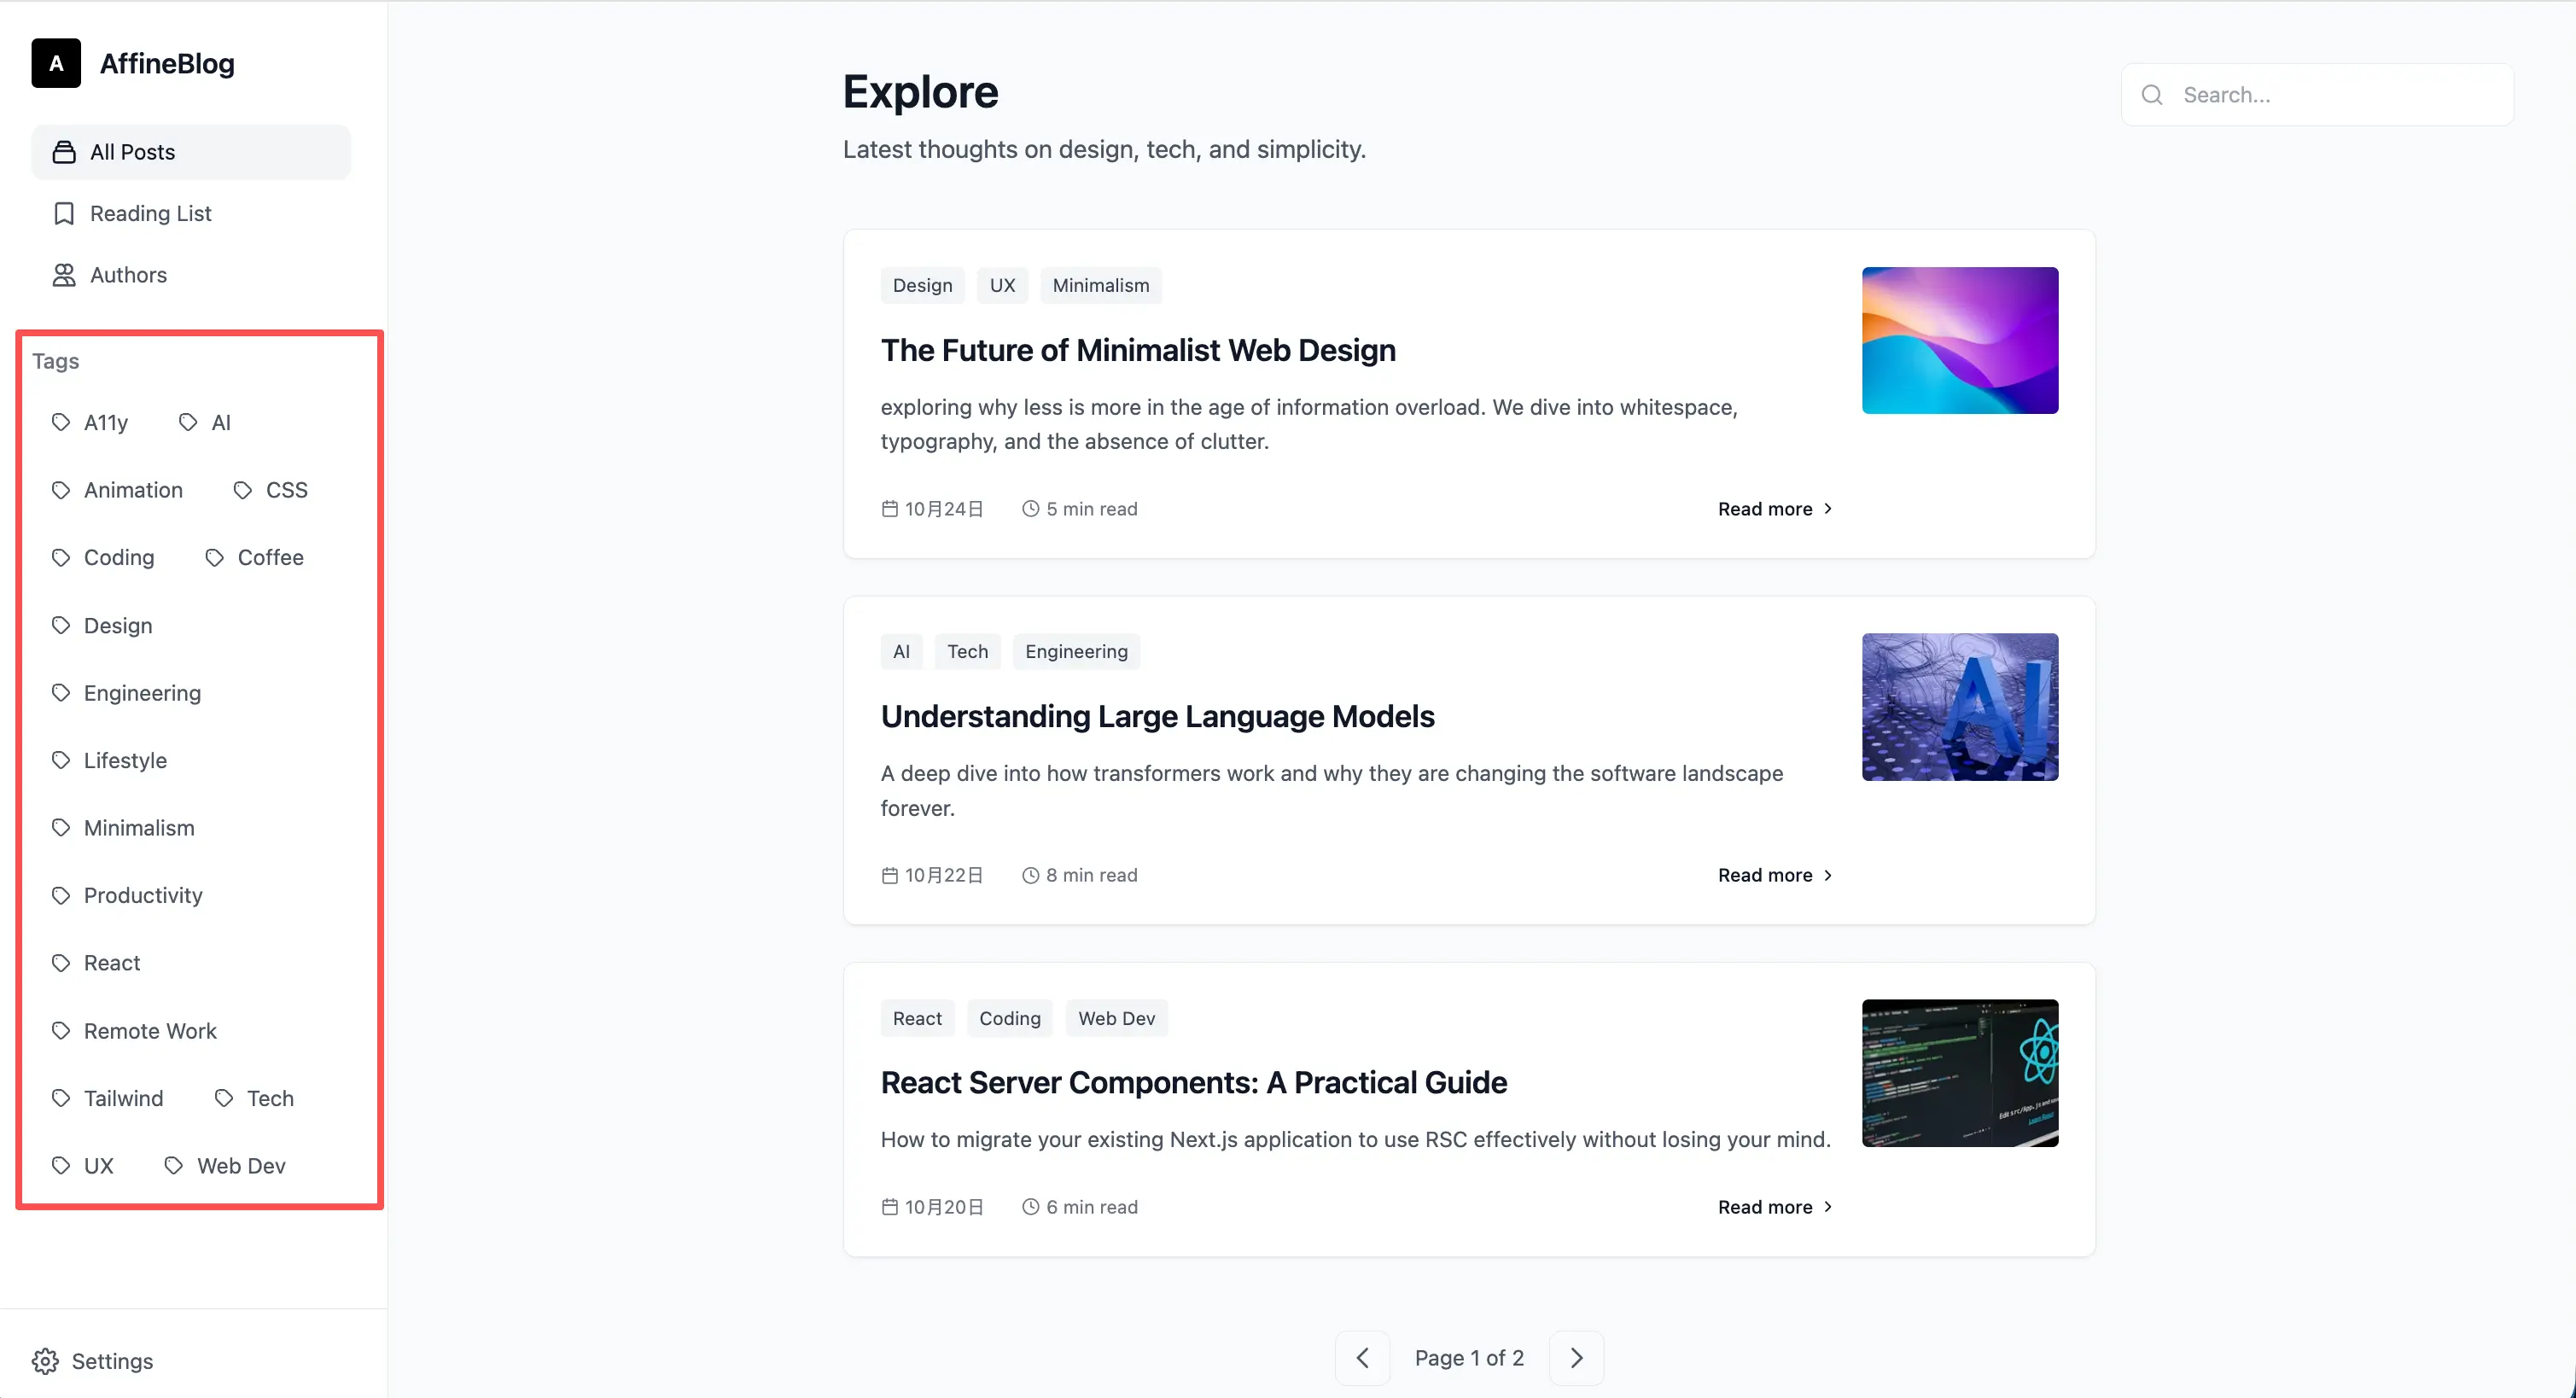This screenshot has width=2576, height=1398.
Task: Click the tag icon beside Coffee
Action: click(x=215, y=557)
